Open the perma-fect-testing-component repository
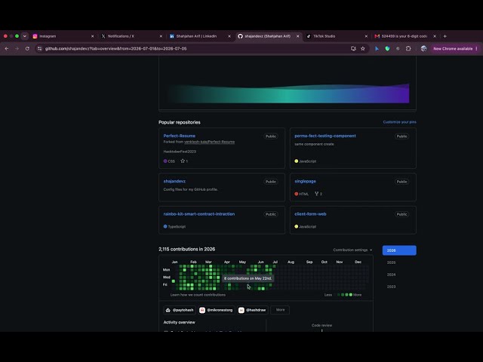 (325, 136)
